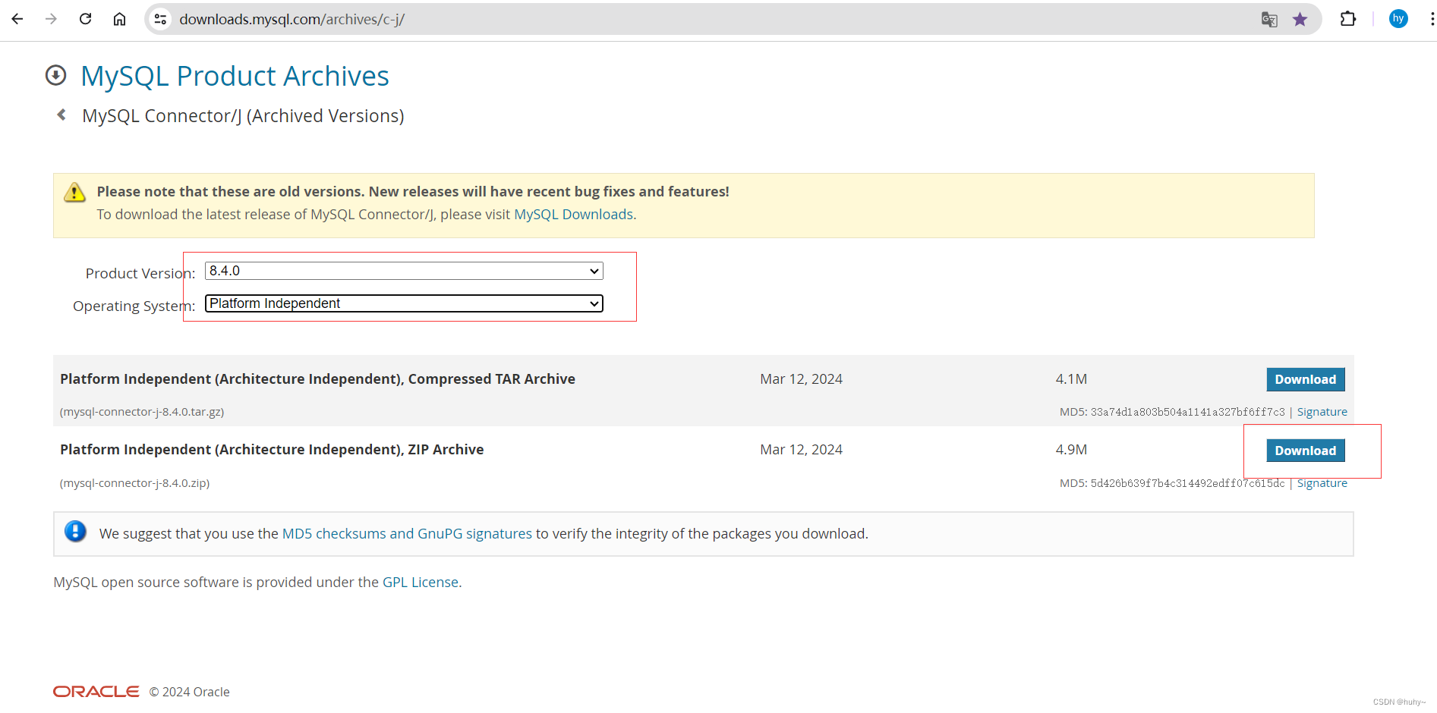Open the browser three-dot menu

[x=1432, y=19]
